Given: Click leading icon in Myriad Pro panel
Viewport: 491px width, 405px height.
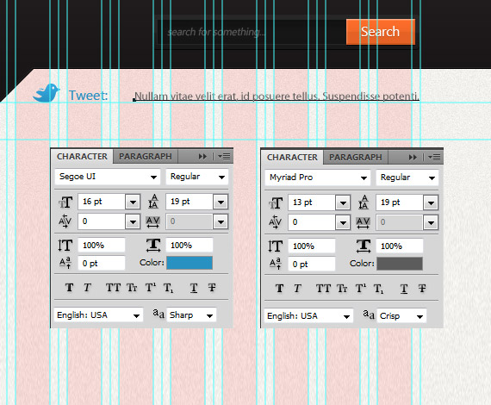Looking at the screenshot, I should tap(364, 202).
